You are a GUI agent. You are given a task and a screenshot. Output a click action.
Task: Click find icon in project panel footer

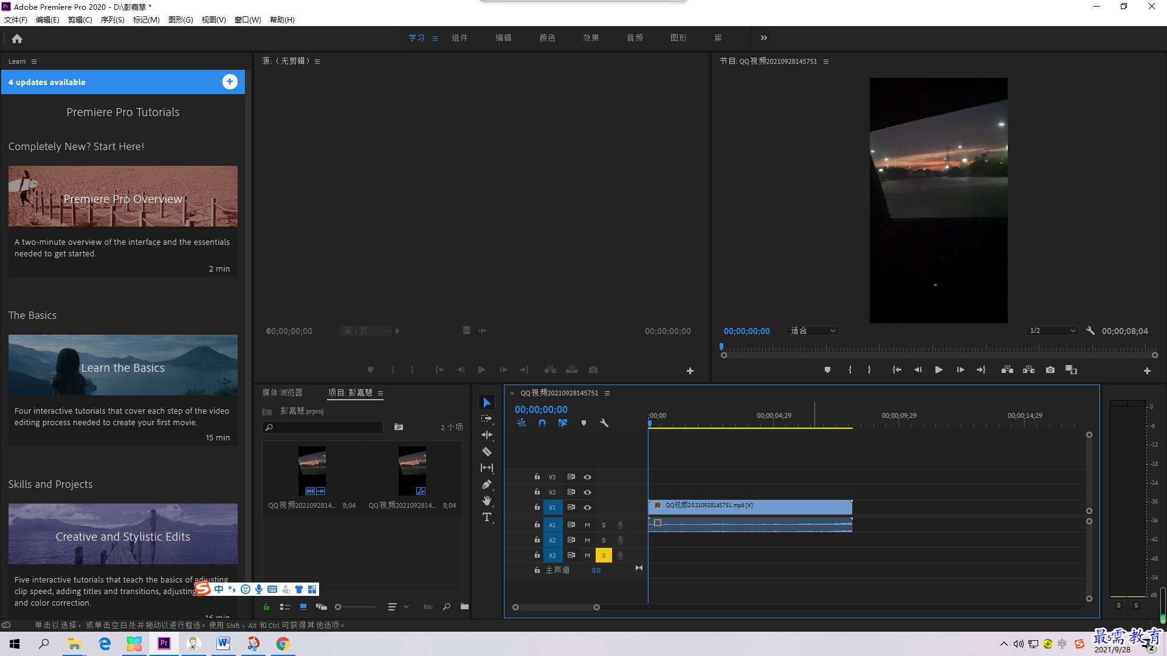point(447,606)
